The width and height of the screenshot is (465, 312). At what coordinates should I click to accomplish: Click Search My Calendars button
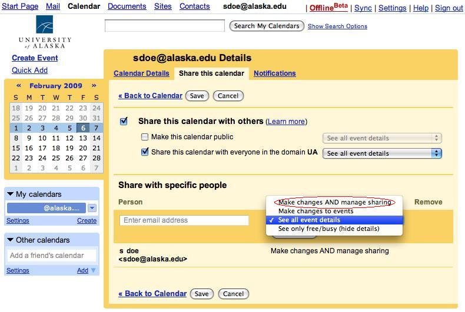coord(267,26)
